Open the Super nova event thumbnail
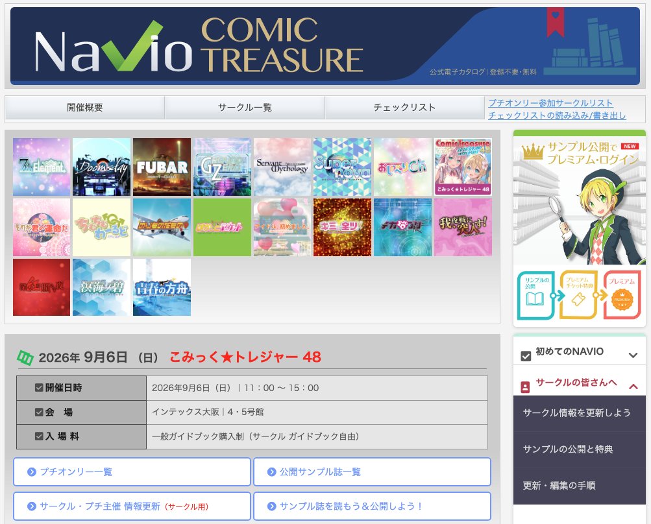Viewport: 651px width, 524px height. [343, 167]
